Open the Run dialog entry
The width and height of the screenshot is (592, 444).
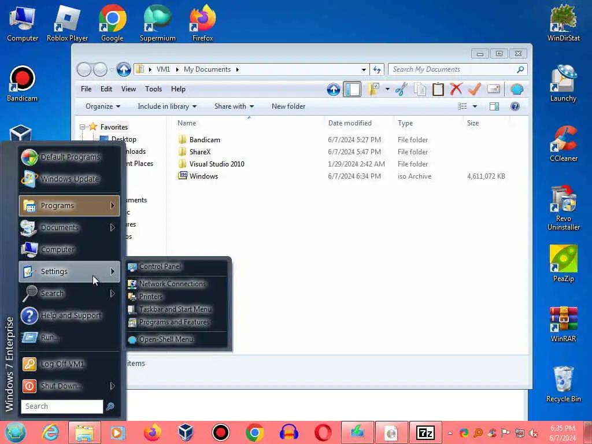tap(69, 337)
